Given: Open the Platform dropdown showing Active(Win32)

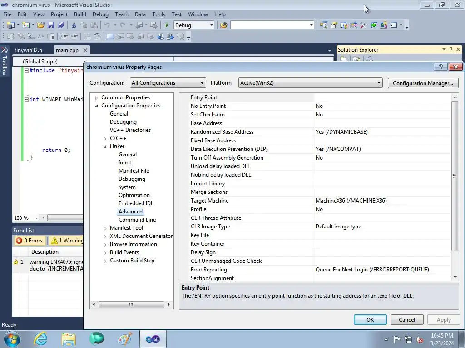Looking at the screenshot, I should tap(310, 83).
